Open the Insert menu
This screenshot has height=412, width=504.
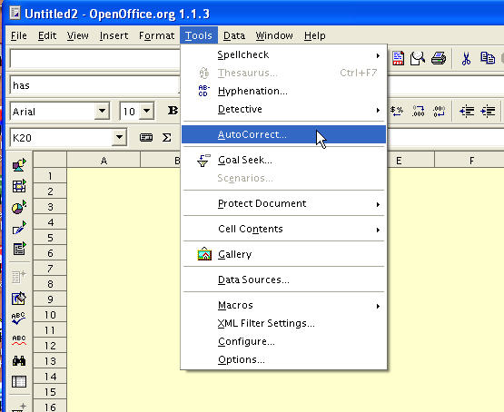coord(114,35)
